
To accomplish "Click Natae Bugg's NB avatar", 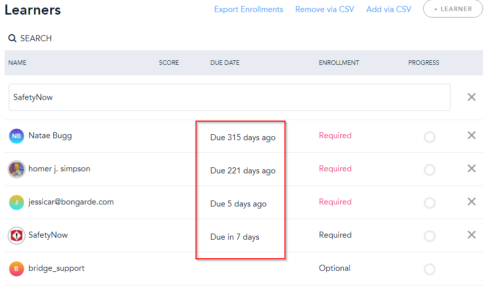I will point(17,136).
